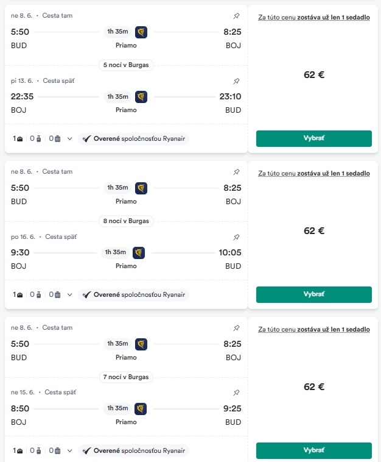Open seat availability note on first card
Image resolution: width=381 pixels, height=462 pixels.
[x=314, y=18]
